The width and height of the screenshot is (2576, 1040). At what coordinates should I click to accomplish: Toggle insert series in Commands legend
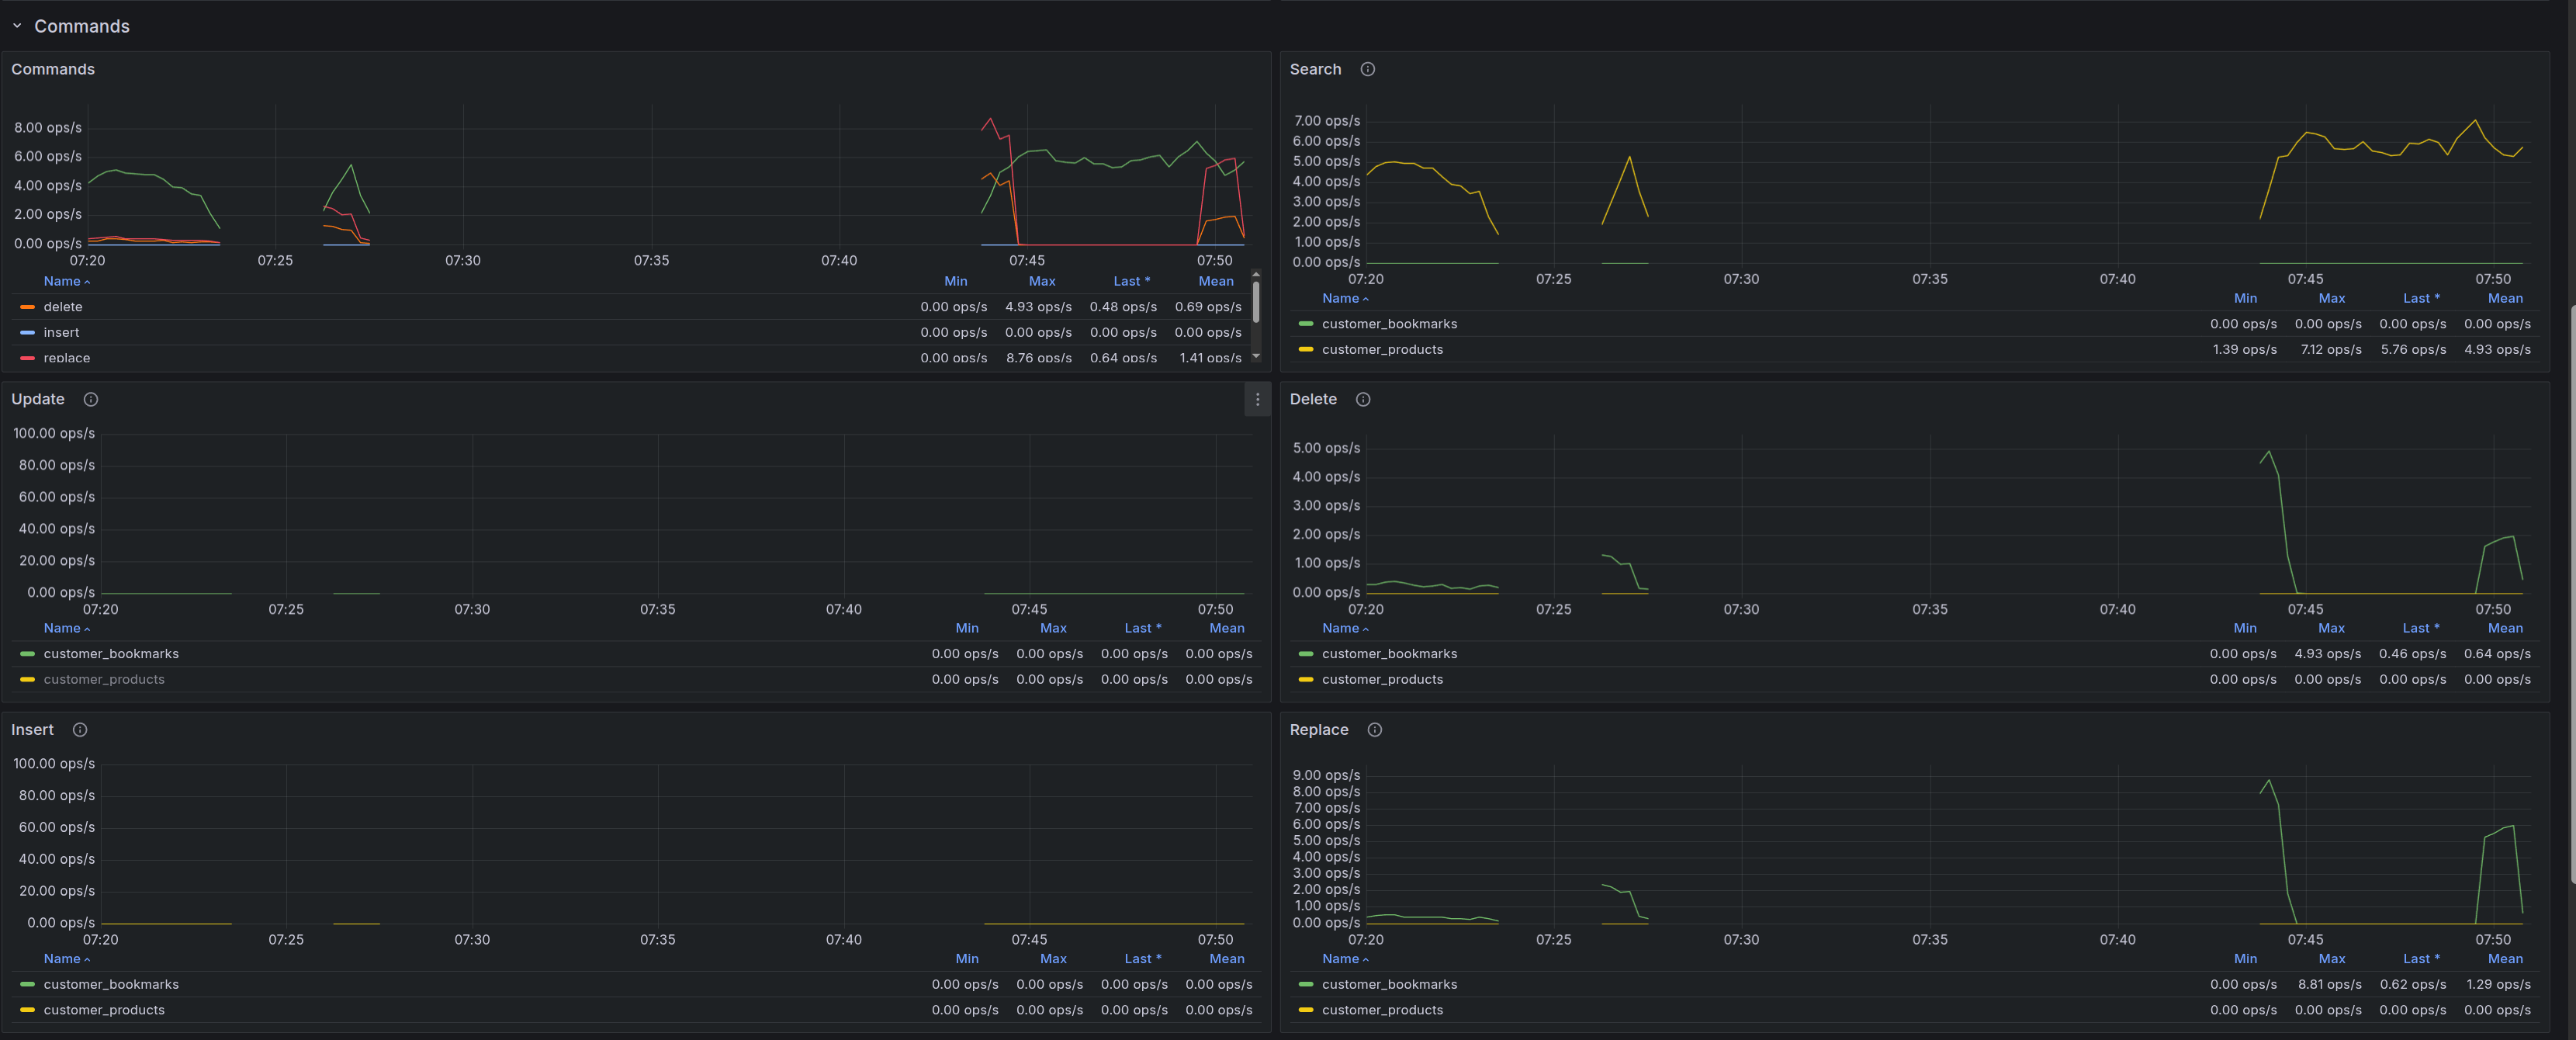coord(61,332)
